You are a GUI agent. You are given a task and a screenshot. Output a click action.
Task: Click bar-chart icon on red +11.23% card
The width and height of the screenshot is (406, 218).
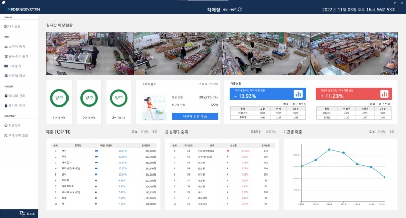pos(384,94)
